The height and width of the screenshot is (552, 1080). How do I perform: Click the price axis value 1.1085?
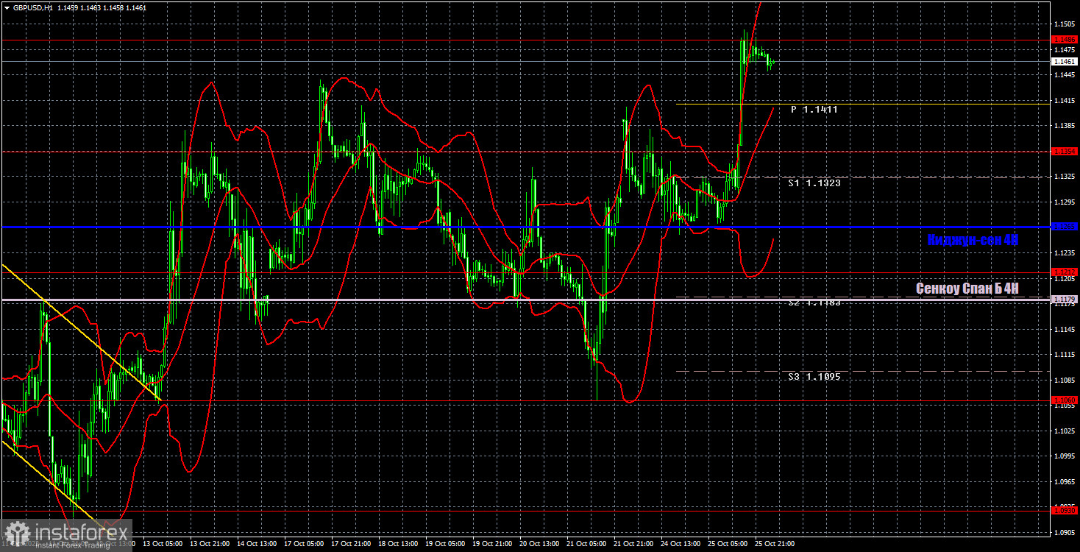click(x=1065, y=380)
